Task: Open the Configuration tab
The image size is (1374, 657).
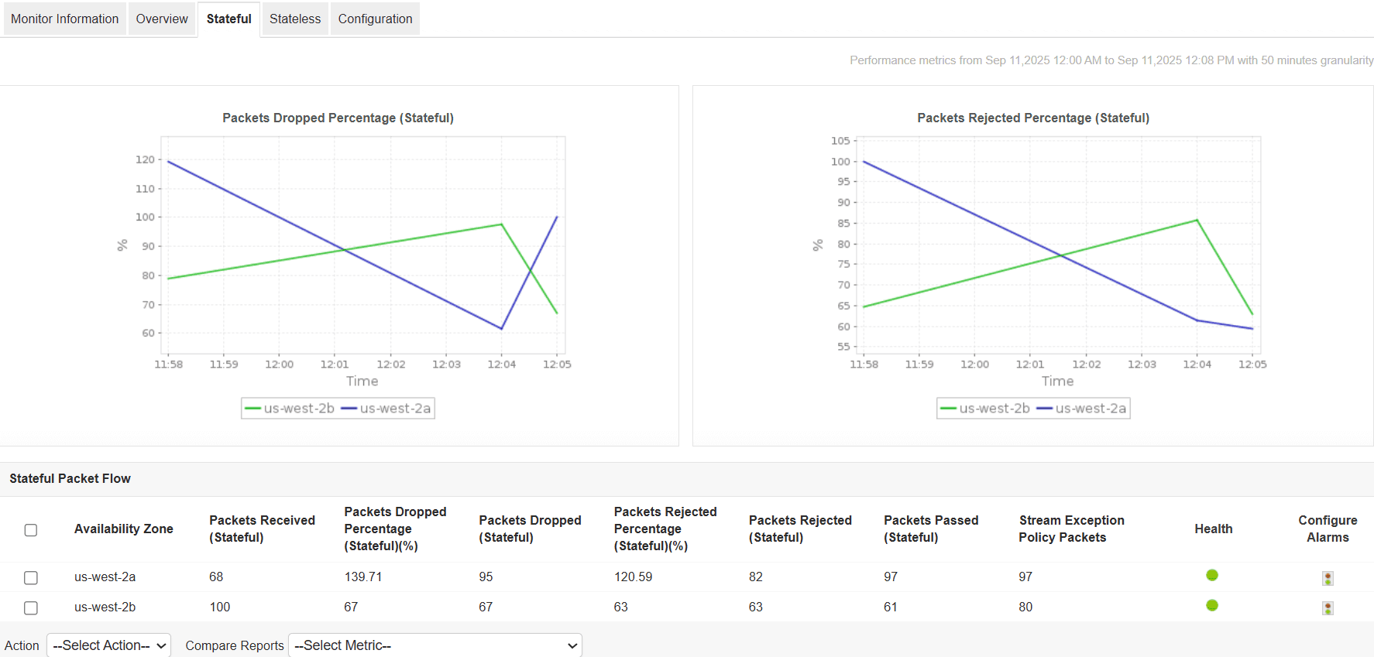Action: pos(375,19)
